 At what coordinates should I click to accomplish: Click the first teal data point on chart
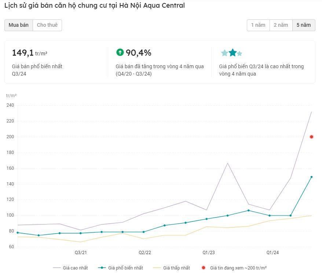pyautogui.click(x=18, y=232)
